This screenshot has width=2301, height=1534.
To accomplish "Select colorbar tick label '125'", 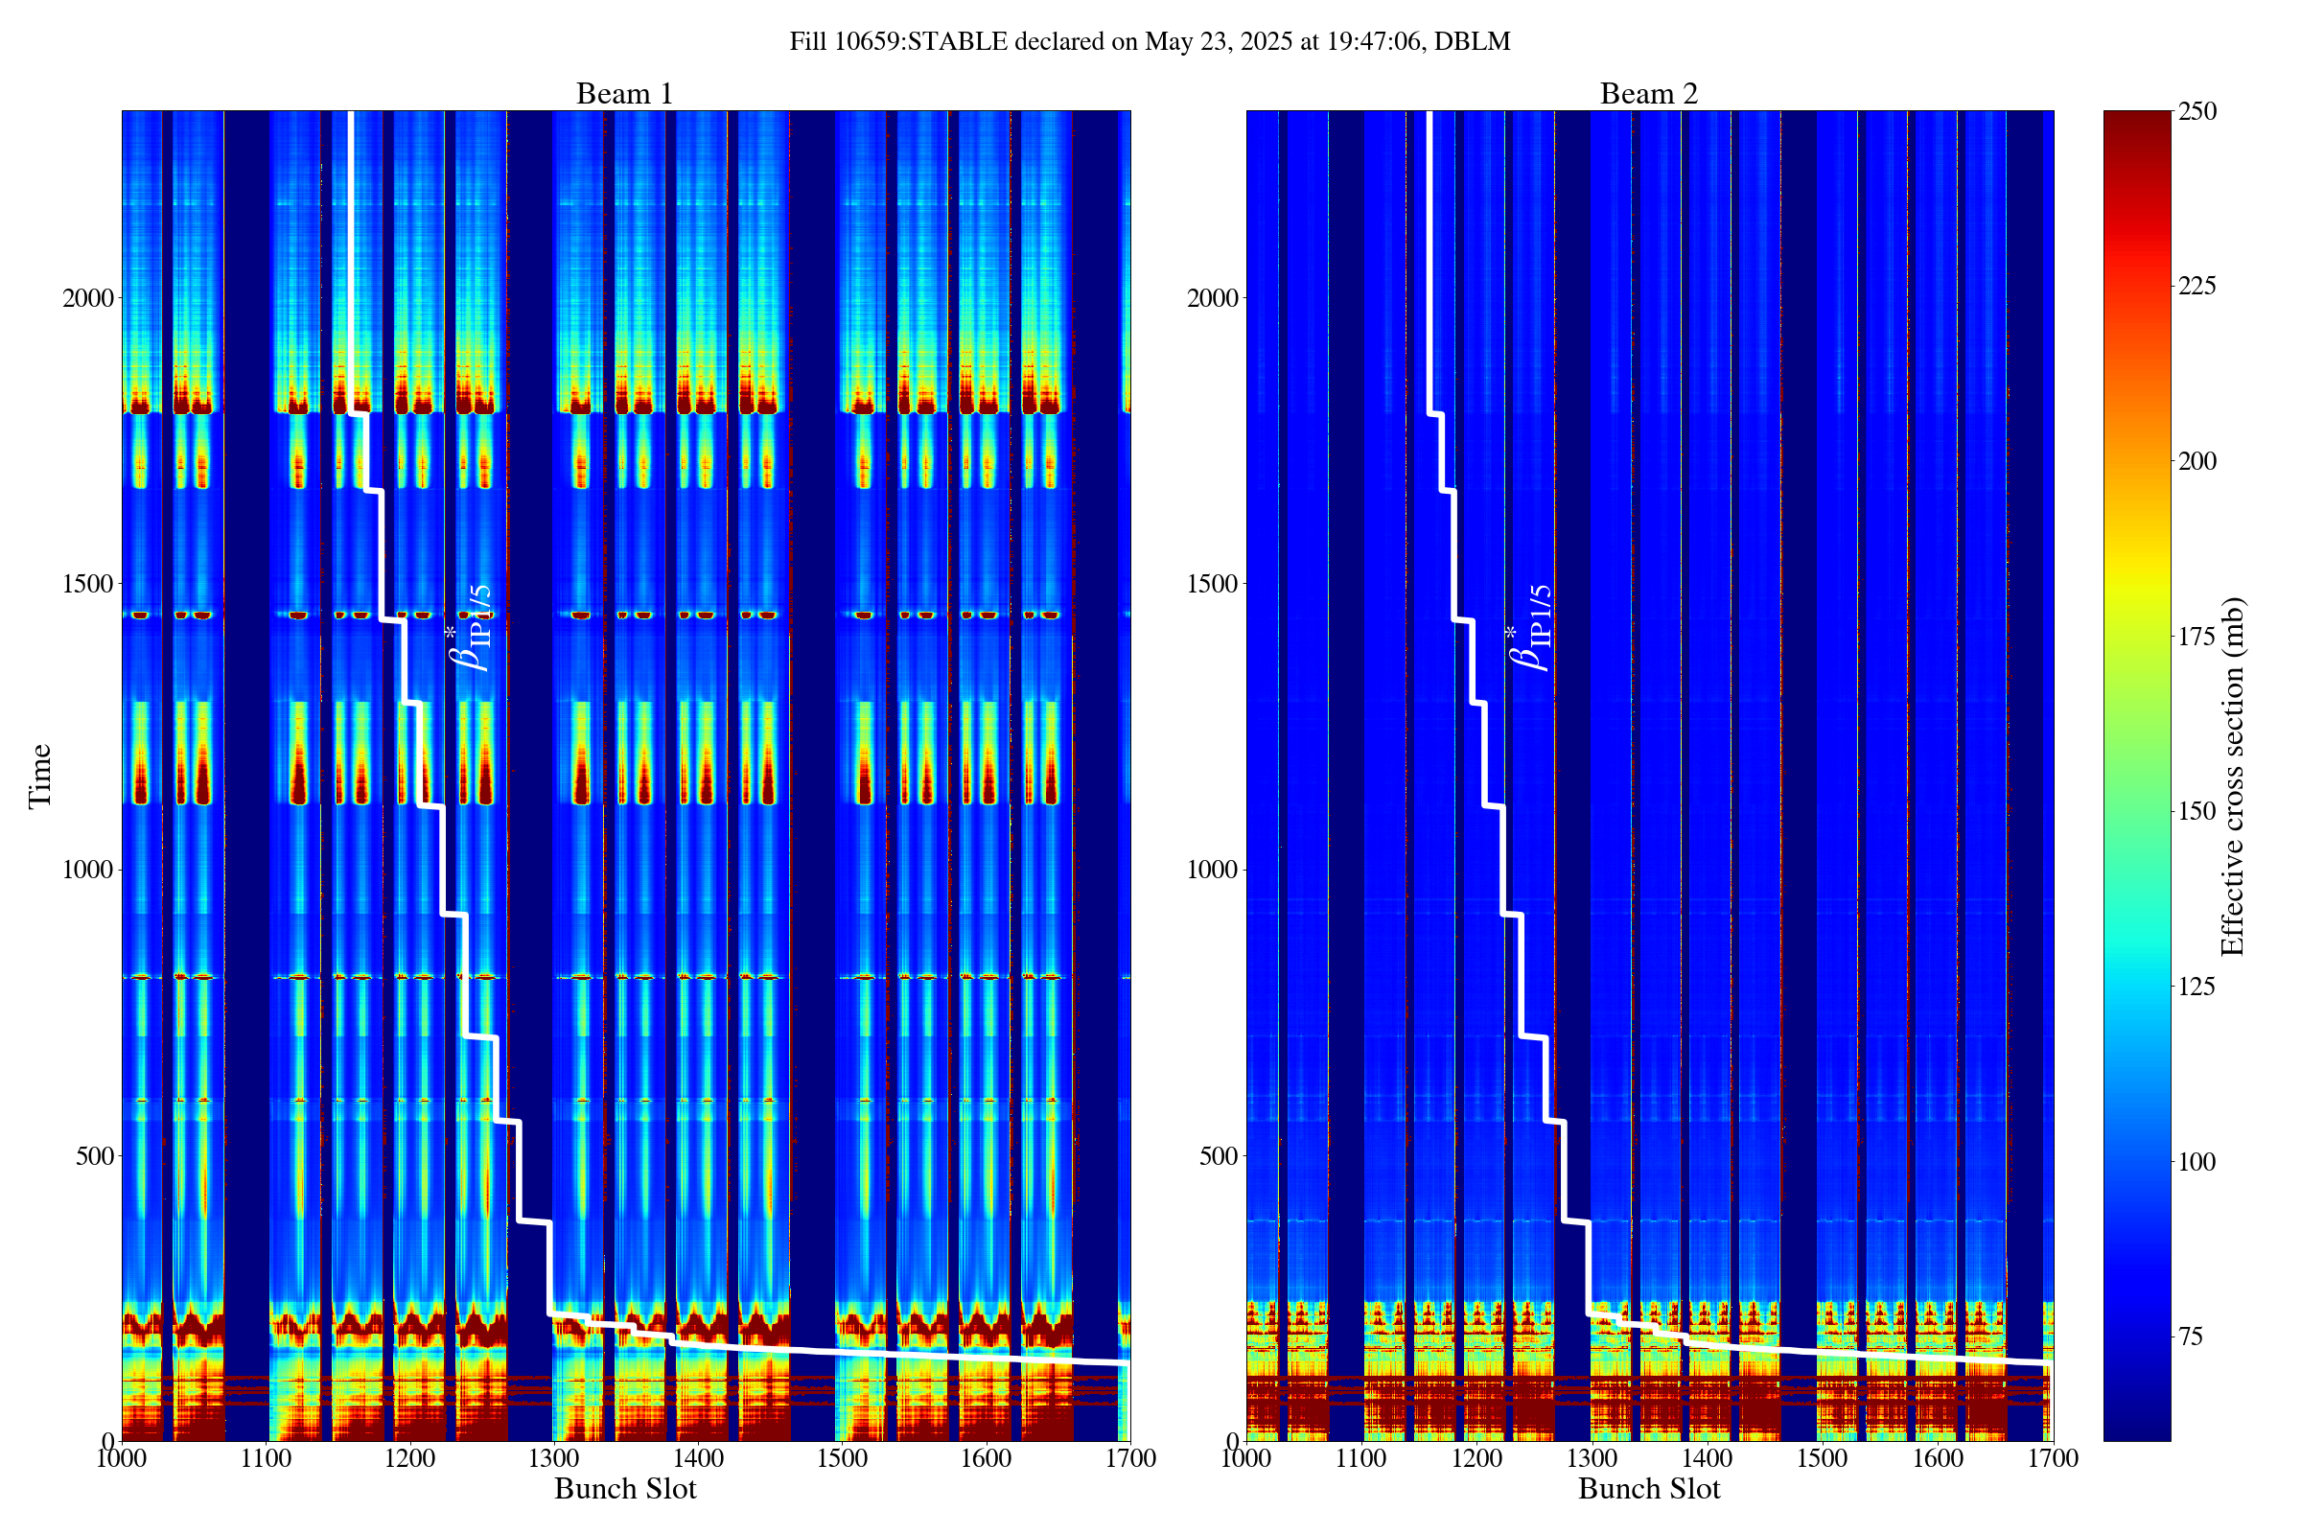I will 2197,988.
